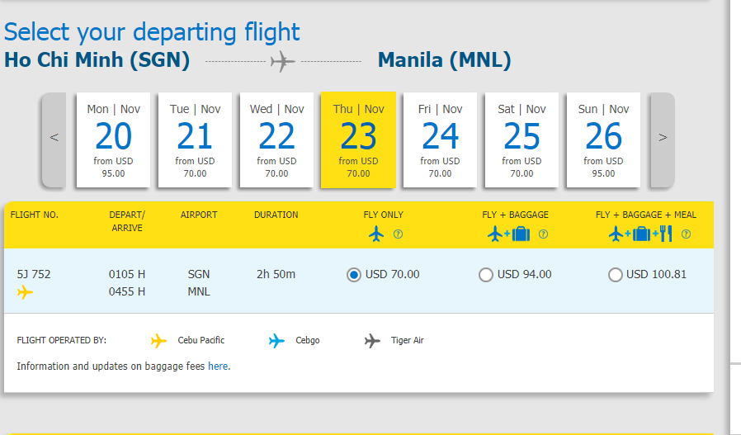The height and width of the screenshot is (435, 741).
Task: Show later dates with the right arrow
Action: [x=662, y=139]
